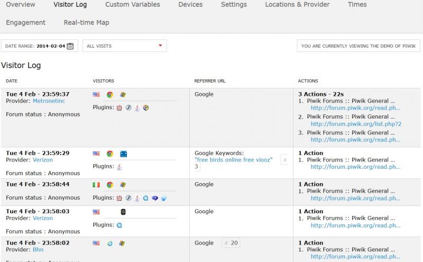Click the Director plugin icon in 23:59:37 row

pyautogui.click(x=146, y=108)
